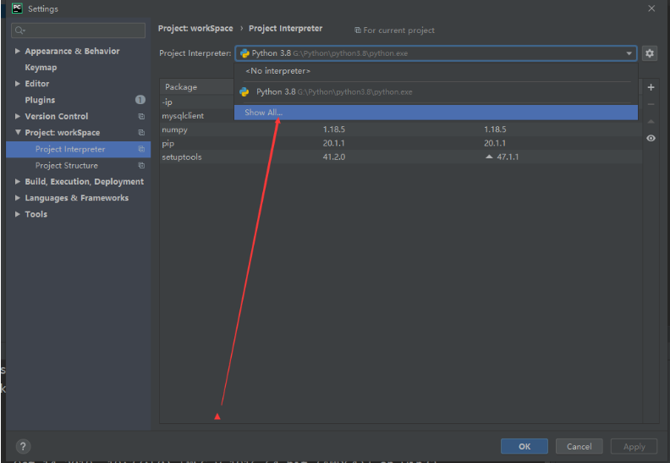Click pip installed version 20.1.1 cell
The width and height of the screenshot is (670, 463).
coord(333,143)
